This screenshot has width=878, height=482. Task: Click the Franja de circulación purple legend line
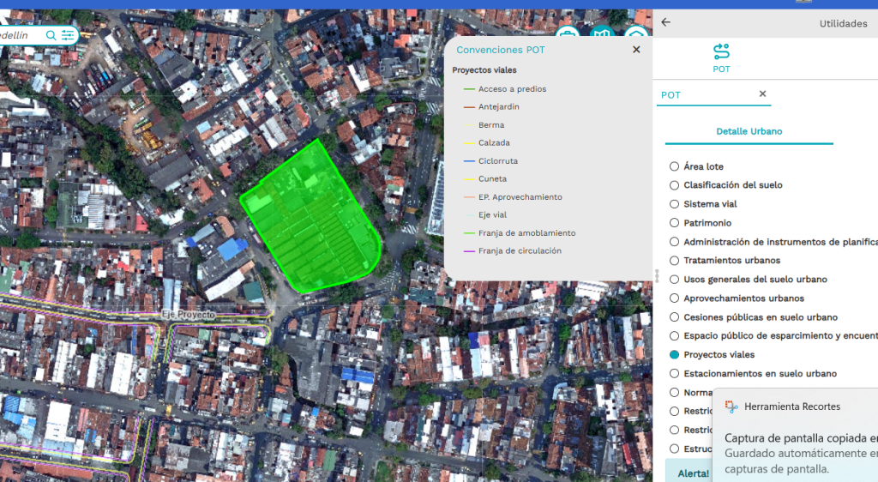[469, 251]
